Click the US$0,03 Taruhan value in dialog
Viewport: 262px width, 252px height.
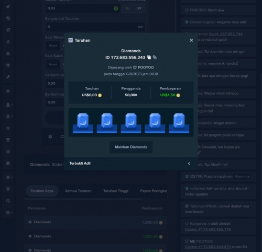point(89,95)
